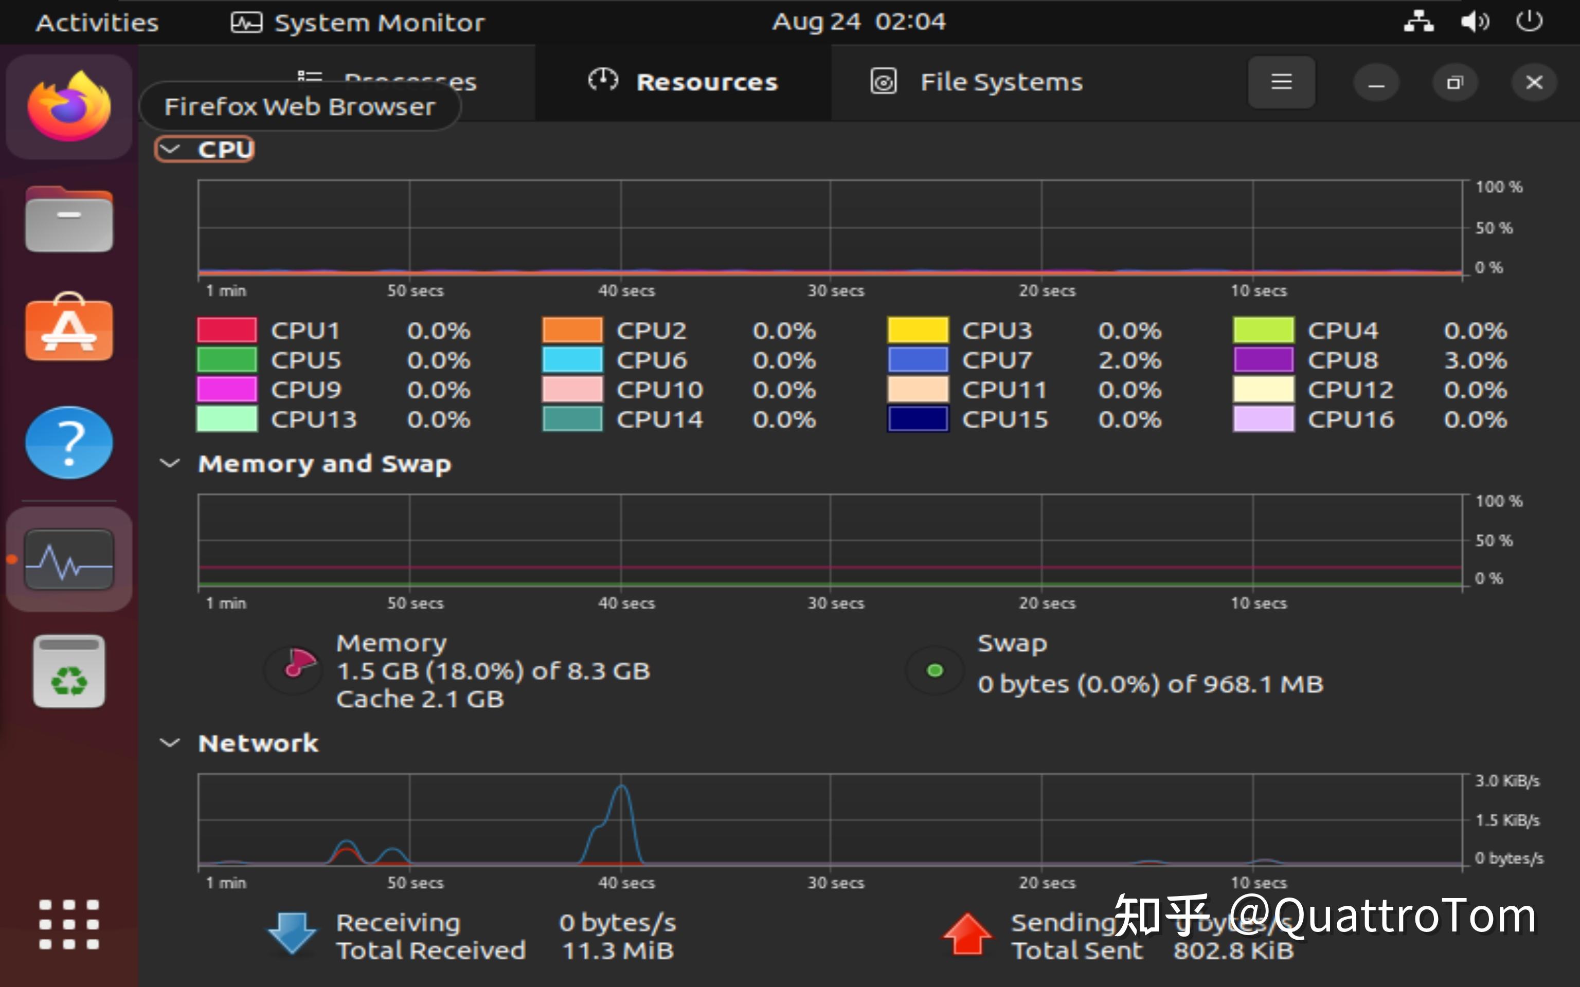This screenshot has width=1580, height=987.
Task: Change the CPU6 cyan color swatch
Action: tap(572, 360)
